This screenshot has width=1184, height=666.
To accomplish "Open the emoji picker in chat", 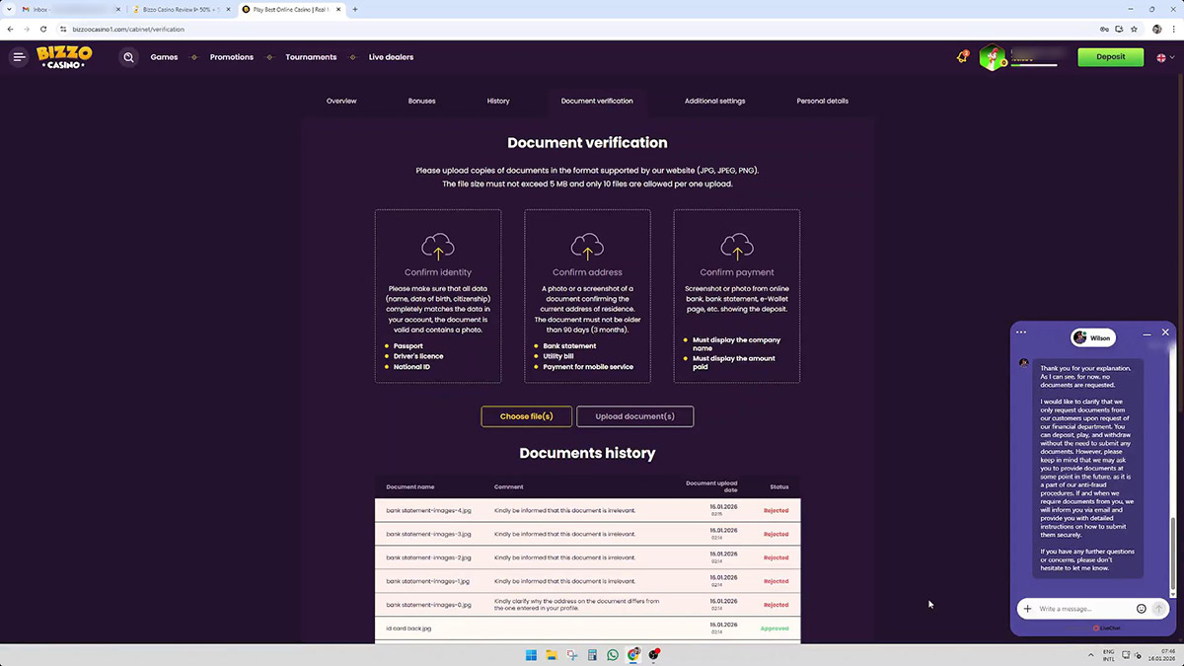I will coord(1142,609).
